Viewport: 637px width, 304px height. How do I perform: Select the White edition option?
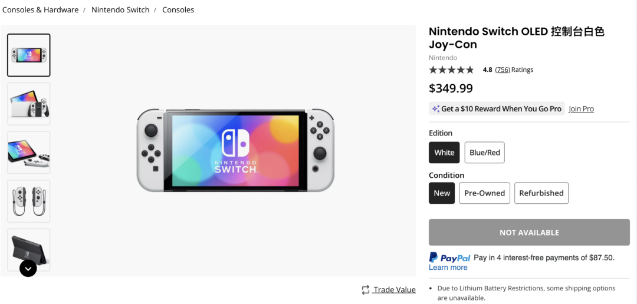444,153
